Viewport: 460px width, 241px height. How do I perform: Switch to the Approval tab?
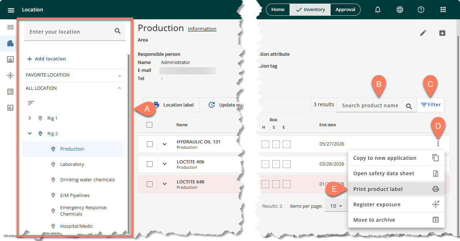click(345, 10)
